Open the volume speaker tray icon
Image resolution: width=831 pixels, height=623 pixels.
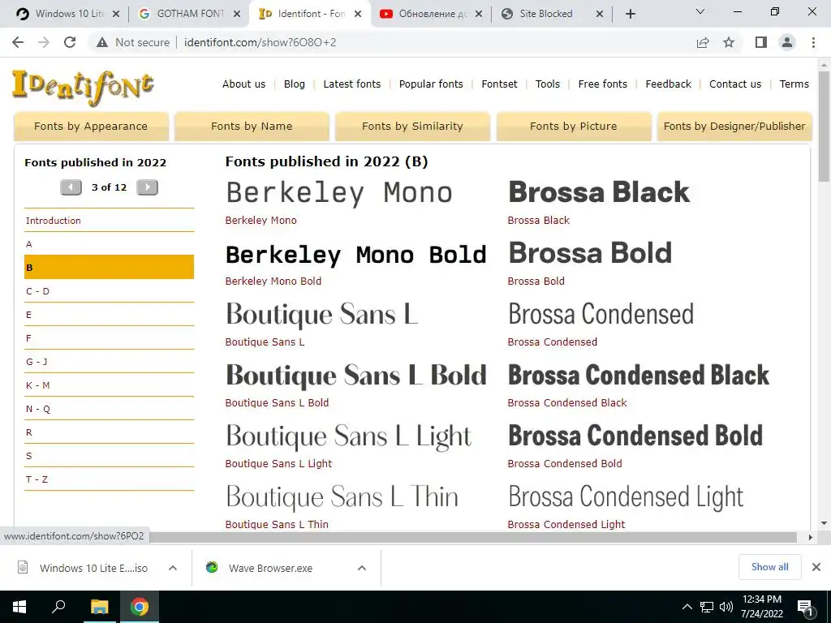pyautogui.click(x=726, y=607)
